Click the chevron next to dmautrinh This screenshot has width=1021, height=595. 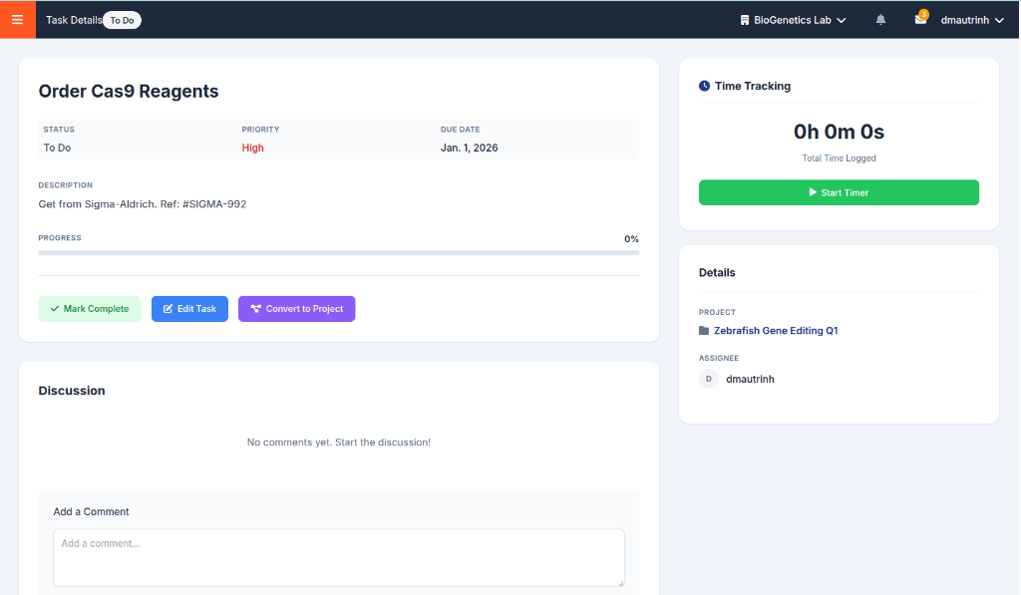998,19
